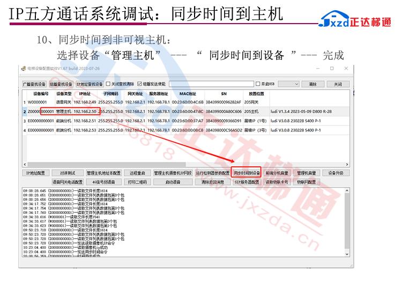Image resolution: width=402 pixels, height=281 pixels.
Task: Enable the 开启USB checkbox
Action: point(257,84)
